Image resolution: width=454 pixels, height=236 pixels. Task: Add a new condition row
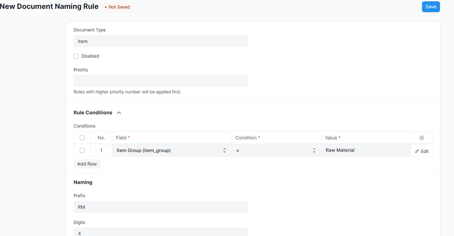click(87, 163)
